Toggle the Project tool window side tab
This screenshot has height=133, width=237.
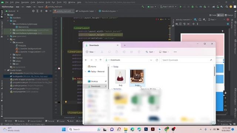(x=1, y=14)
